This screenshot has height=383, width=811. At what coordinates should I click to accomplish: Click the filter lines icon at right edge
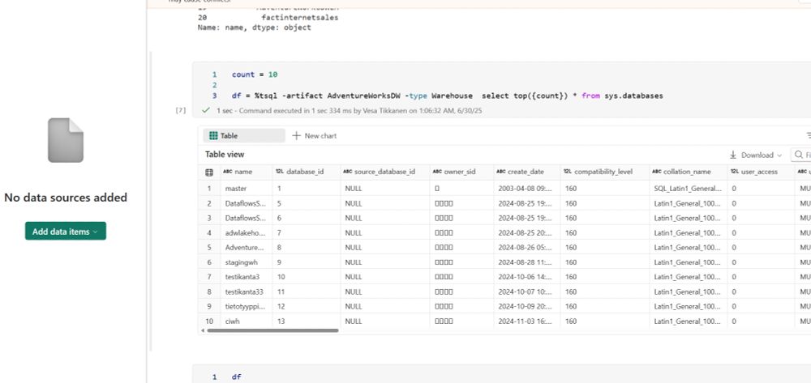(809, 136)
